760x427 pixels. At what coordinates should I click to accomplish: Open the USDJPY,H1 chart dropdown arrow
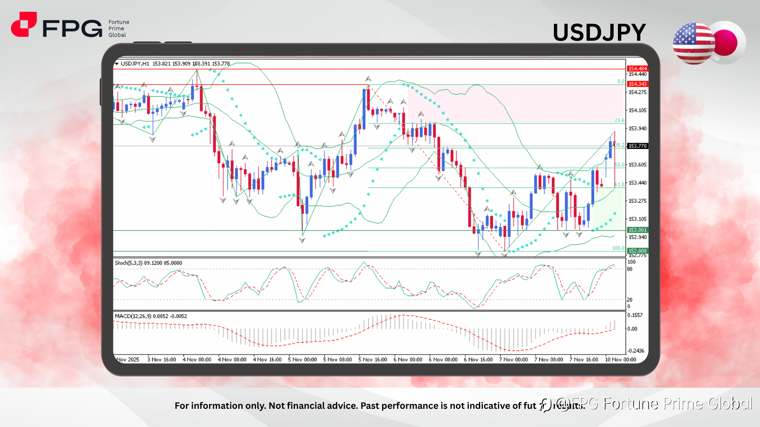click(116, 64)
